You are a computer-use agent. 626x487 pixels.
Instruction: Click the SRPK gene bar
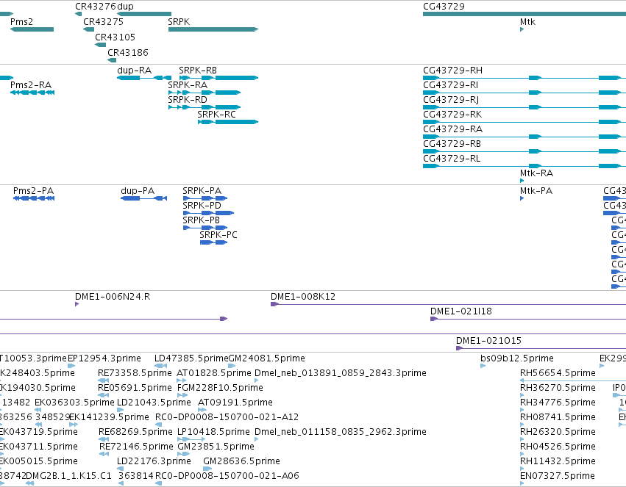213,29
